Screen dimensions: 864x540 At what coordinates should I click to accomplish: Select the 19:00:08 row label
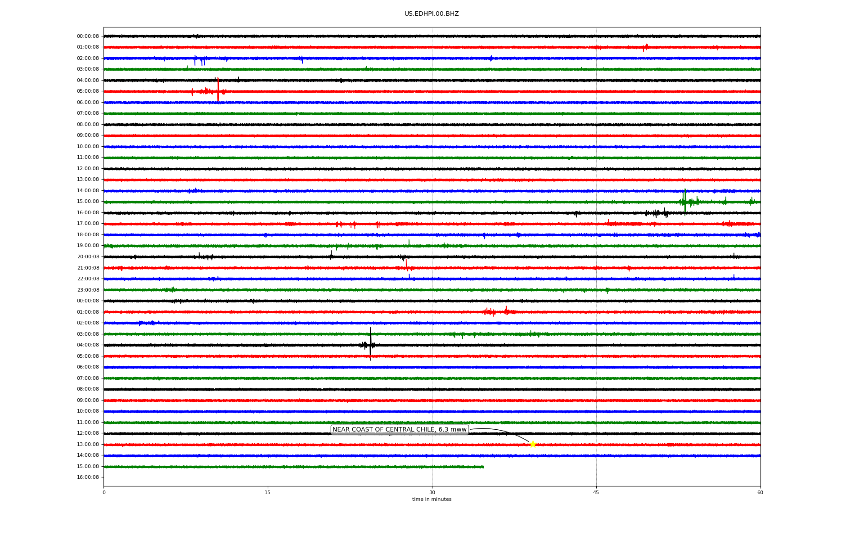coord(88,246)
